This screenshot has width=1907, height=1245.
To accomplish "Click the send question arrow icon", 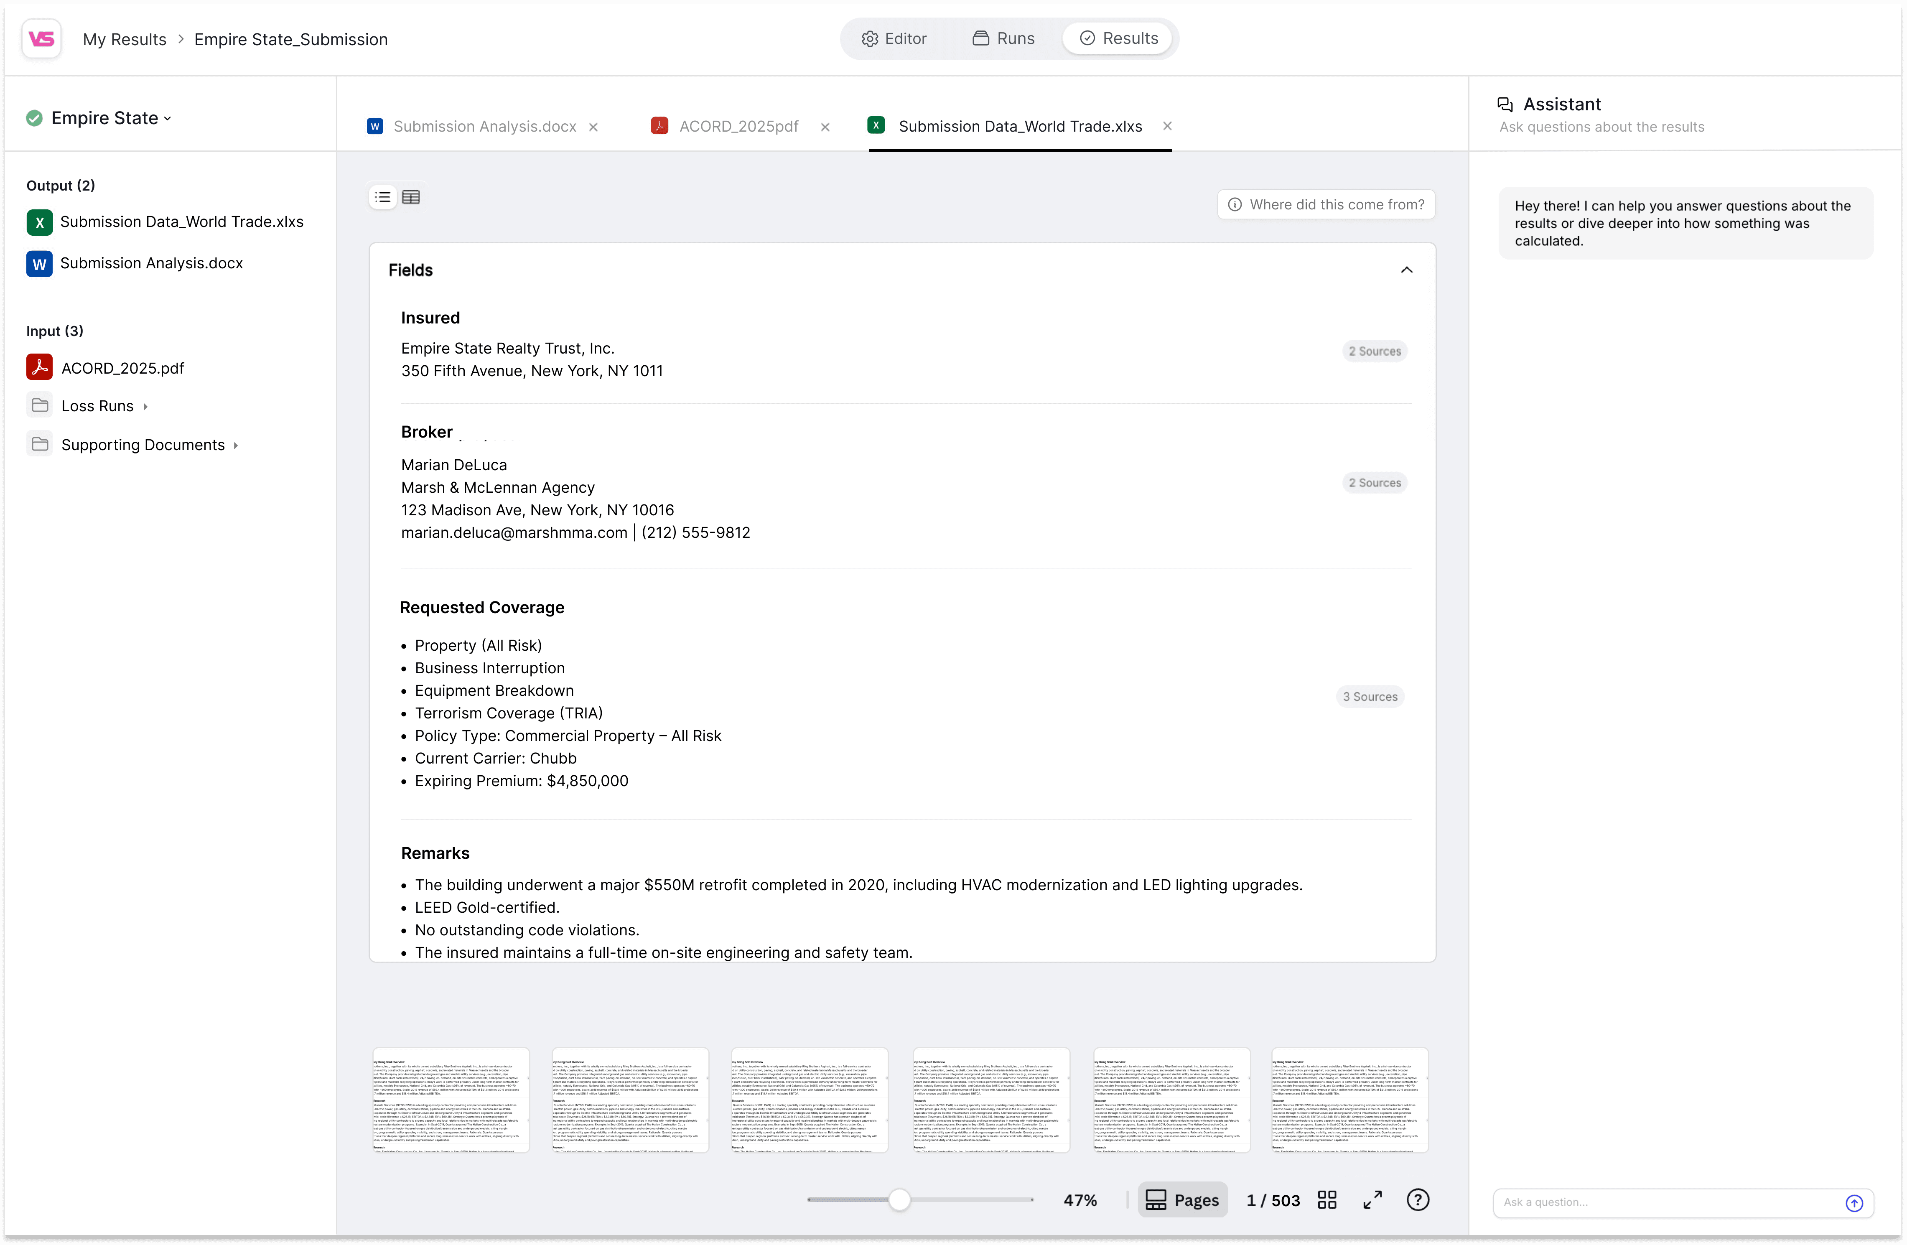I will coord(1854,1202).
